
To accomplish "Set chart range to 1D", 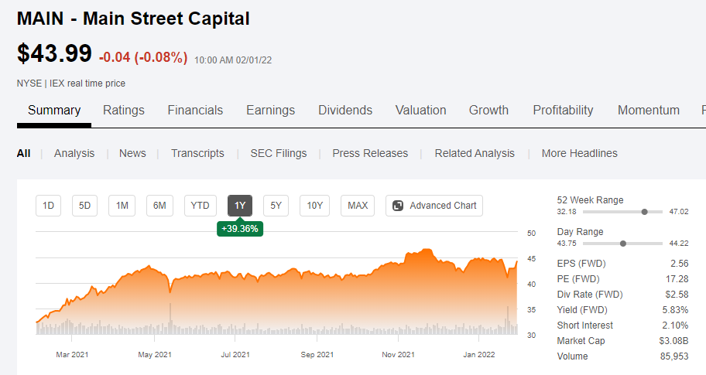I will tap(48, 206).
